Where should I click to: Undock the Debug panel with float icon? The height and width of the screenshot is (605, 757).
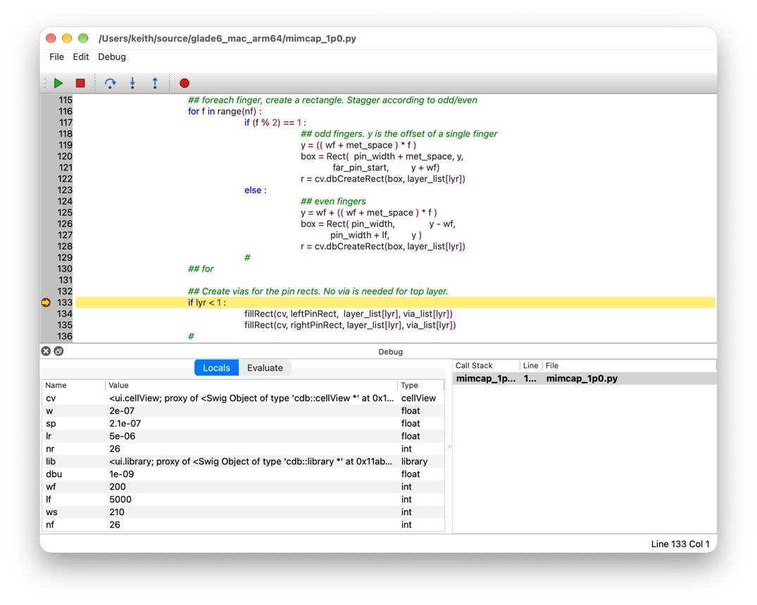click(58, 351)
